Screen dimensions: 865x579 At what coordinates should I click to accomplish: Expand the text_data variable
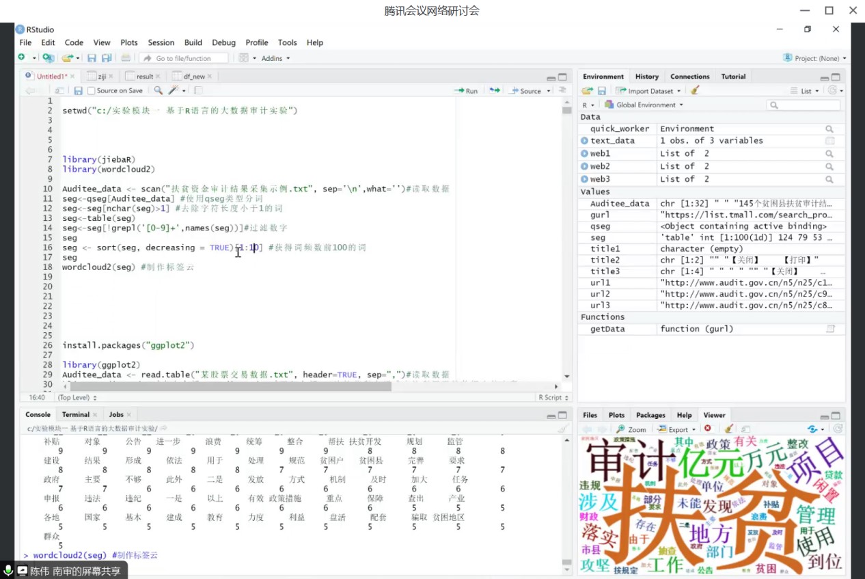pyautogui.click(x=585, y=141)
